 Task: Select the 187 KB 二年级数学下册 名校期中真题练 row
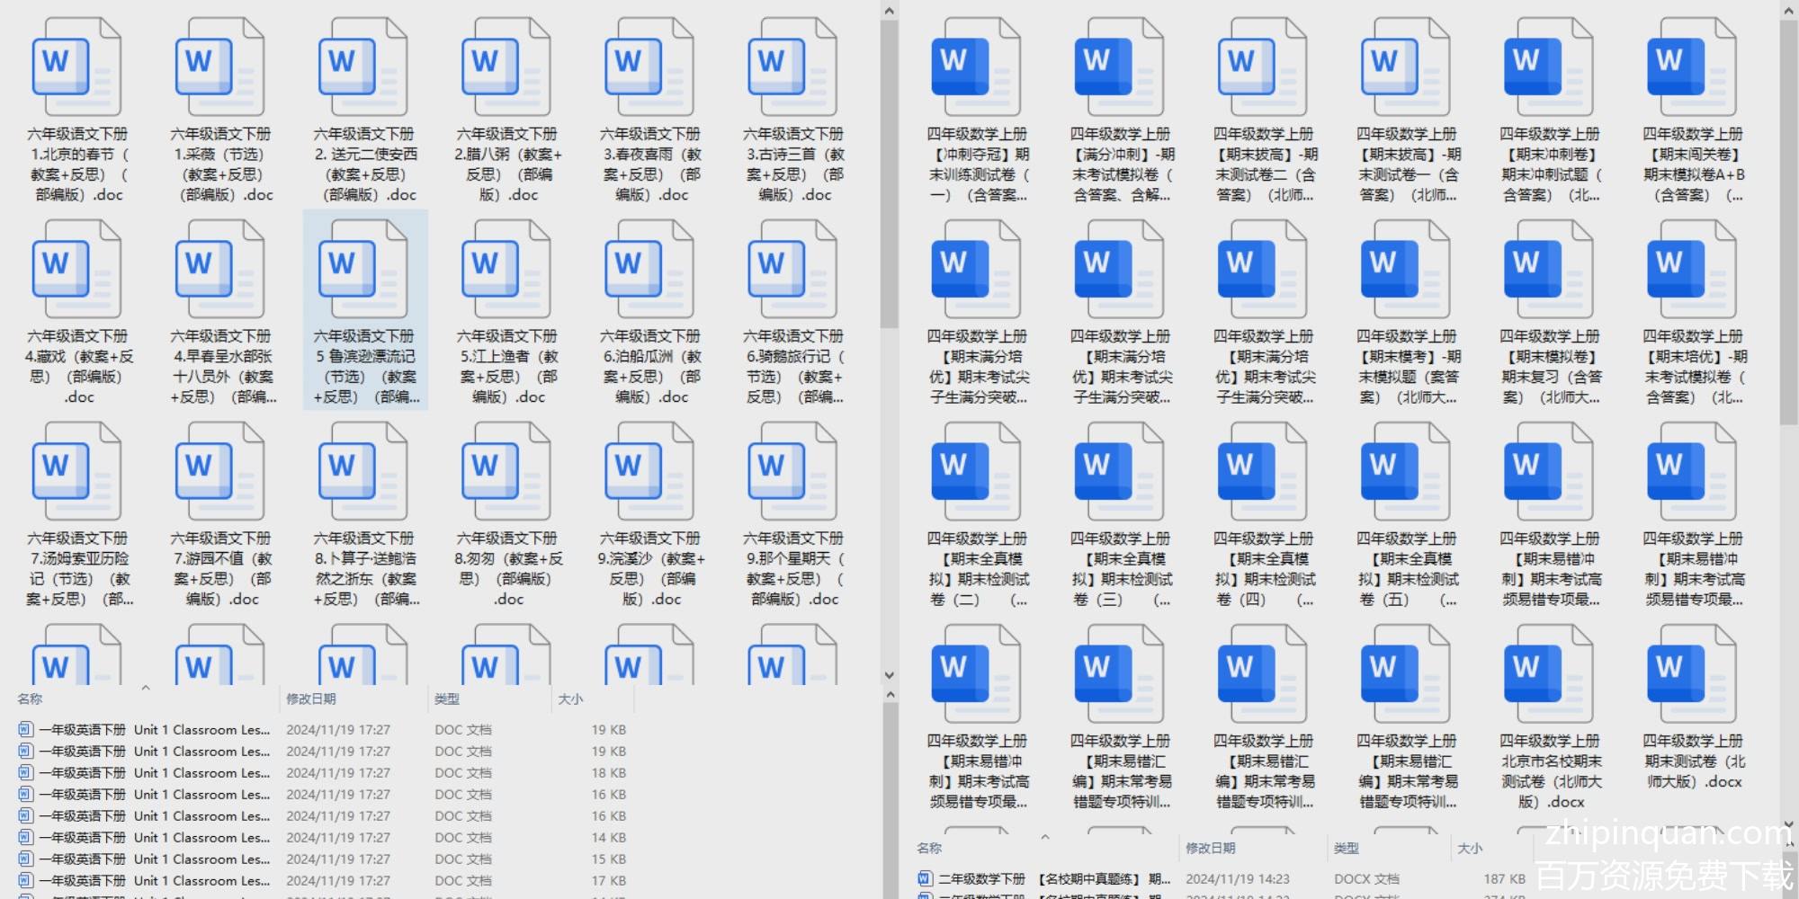pyautogui.click(x=1223, y=879)
